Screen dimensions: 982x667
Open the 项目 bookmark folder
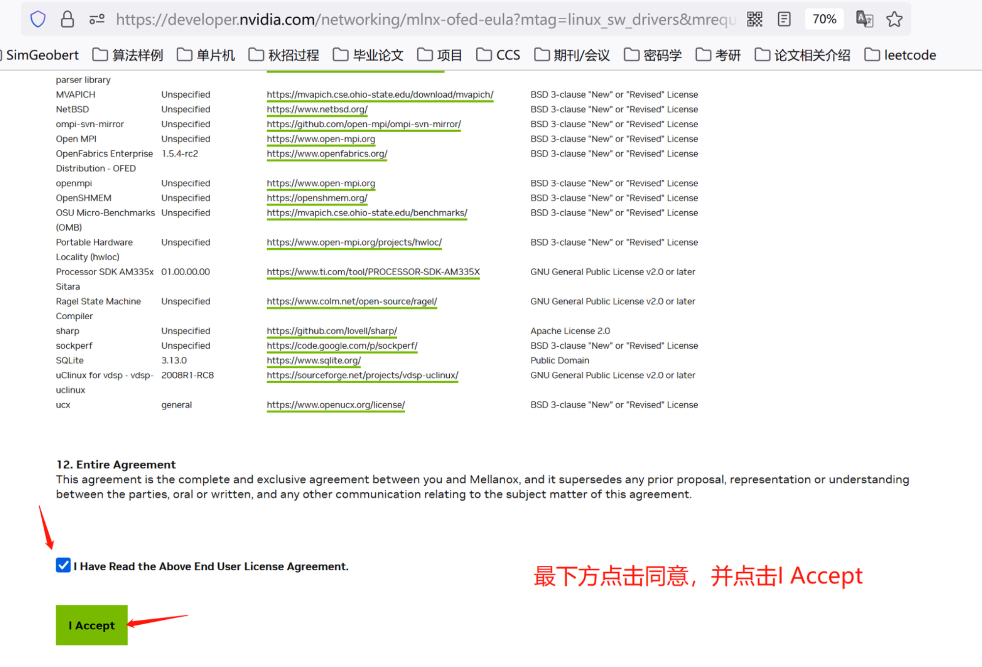click(x=440, y=55)
